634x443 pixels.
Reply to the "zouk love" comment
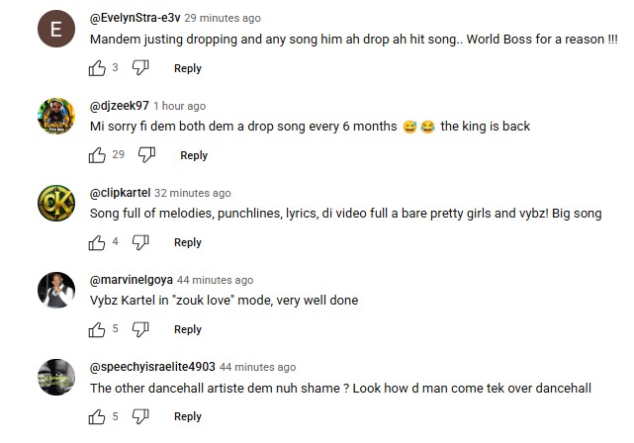[x=188, y=329]
